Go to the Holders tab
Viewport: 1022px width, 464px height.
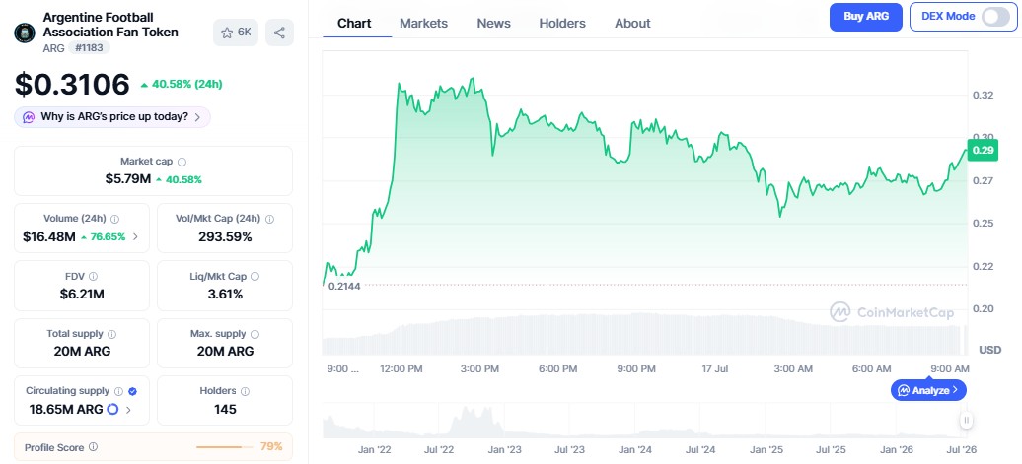[562, 24]
